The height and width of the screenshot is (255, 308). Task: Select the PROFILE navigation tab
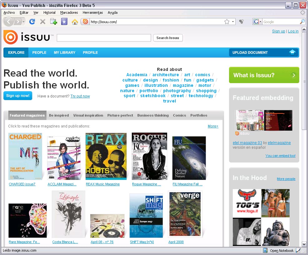point(90,52)
